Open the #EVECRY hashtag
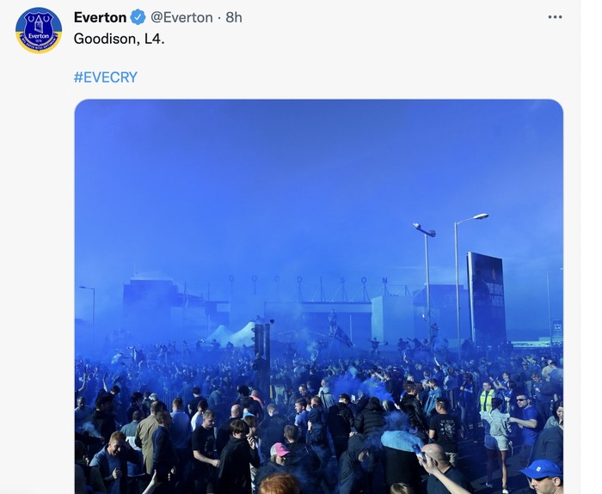602x494 pixels. (x=105, y=76)
